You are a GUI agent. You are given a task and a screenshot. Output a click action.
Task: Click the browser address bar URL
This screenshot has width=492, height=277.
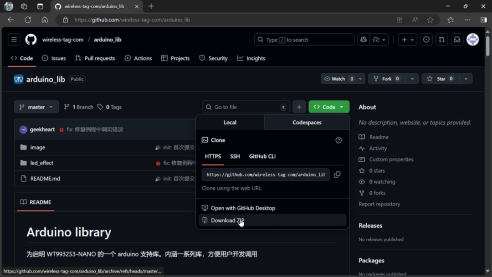coord(132,20)
